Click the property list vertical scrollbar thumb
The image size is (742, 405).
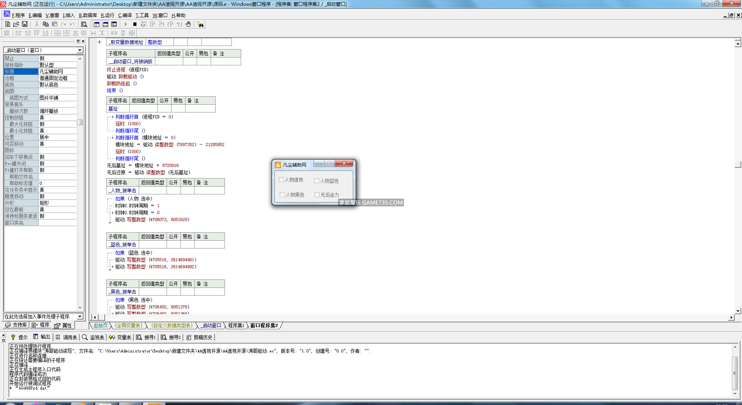80,123
